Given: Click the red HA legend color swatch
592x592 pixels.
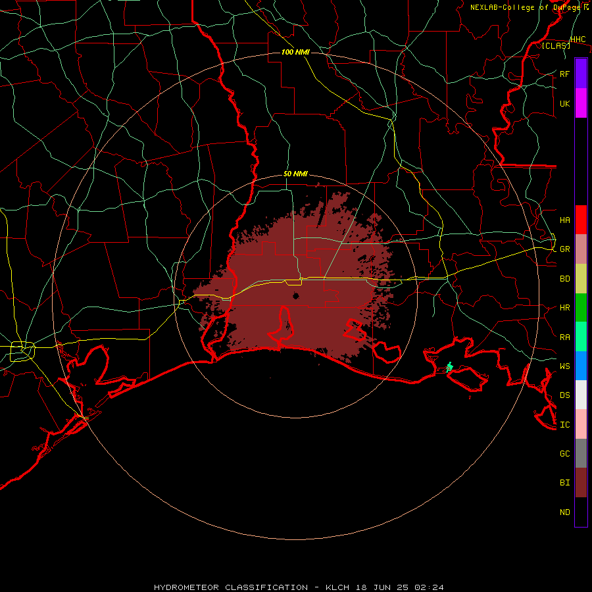Looking at the screenshot, I should (581, 220).
